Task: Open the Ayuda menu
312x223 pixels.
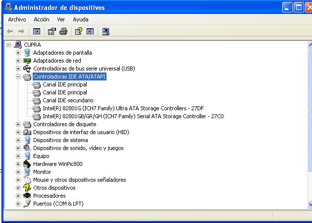Action: 81,19
